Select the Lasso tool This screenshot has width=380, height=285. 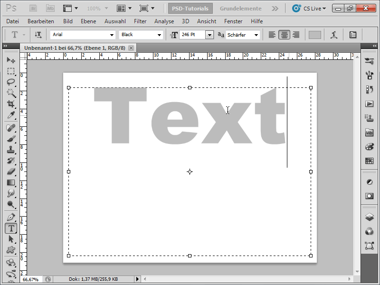(x=11, y=82)
